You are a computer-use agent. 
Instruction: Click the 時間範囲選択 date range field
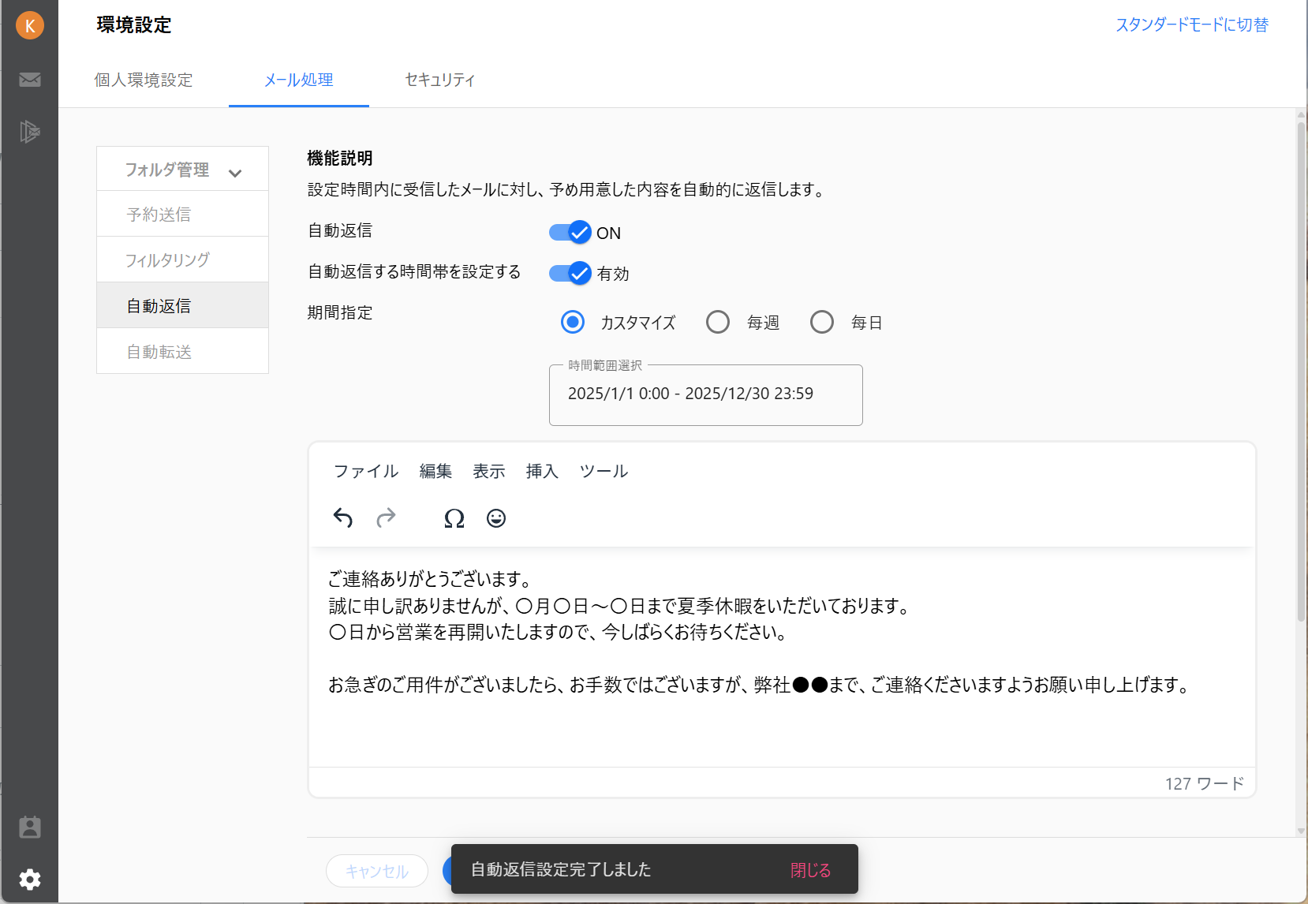[x=706, y=394]
